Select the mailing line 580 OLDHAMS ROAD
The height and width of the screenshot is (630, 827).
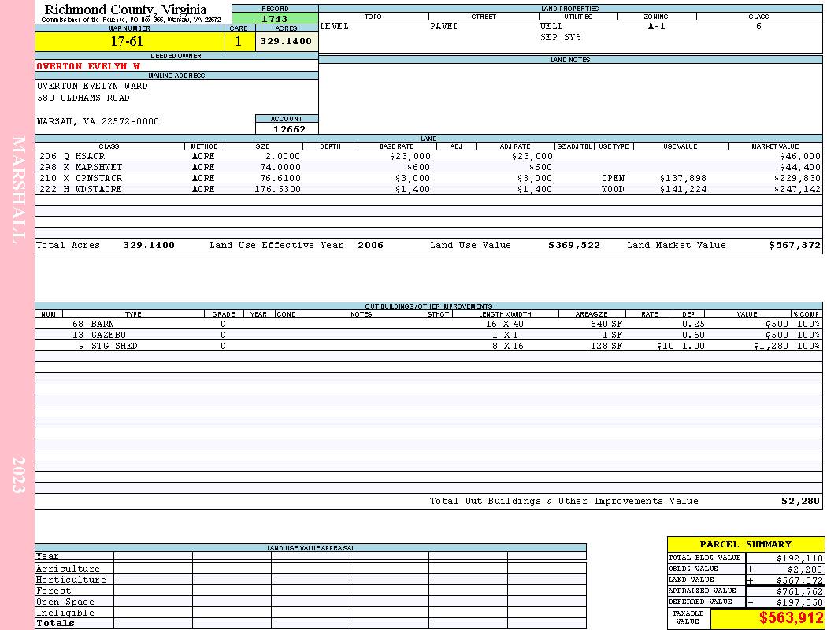point(83,98)
